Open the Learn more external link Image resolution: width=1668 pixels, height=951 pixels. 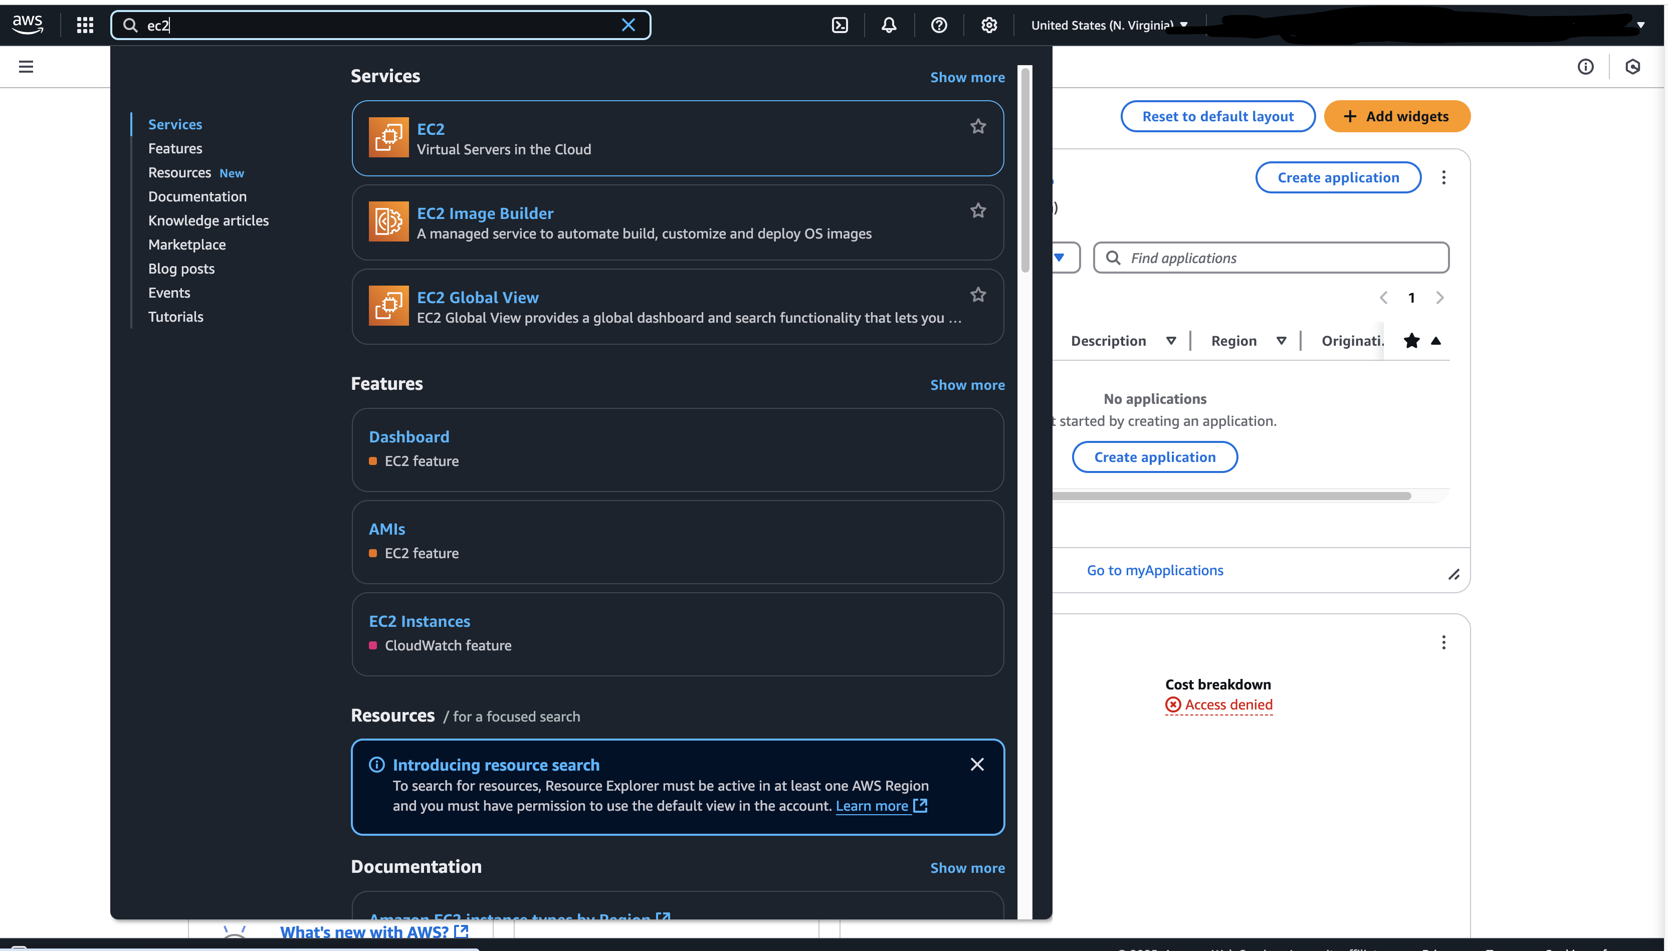882,806
